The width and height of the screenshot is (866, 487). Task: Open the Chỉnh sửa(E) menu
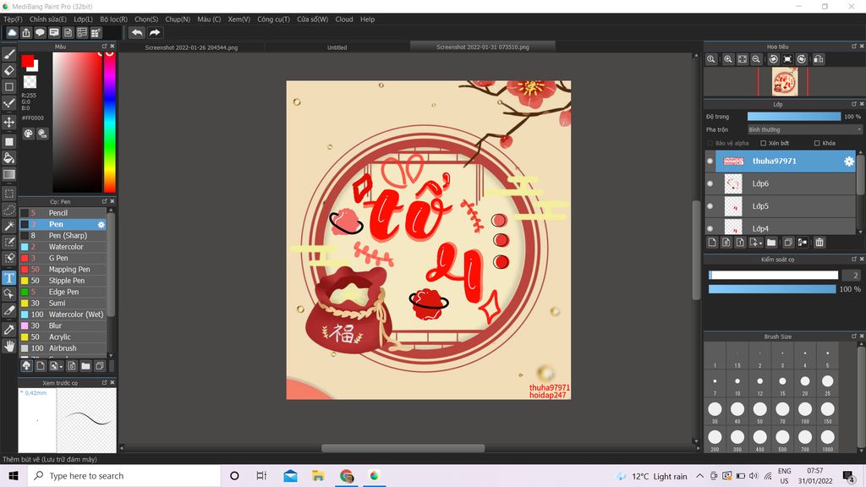48,19
